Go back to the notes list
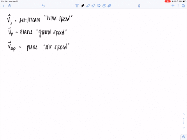The width and height of the screenshot is (187, 140). pyautogui.click(x=4, y=6)
